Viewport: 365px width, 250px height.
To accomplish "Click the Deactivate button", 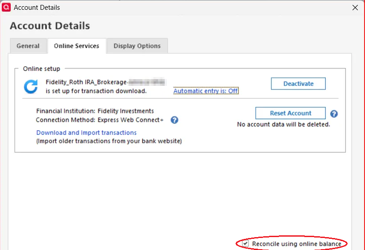I will [x=298, y=84].
